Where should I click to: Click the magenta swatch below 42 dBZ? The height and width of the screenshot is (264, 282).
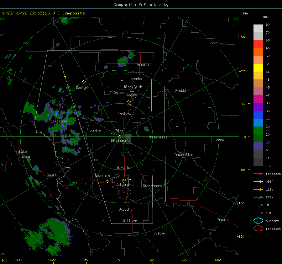point(258,99)
